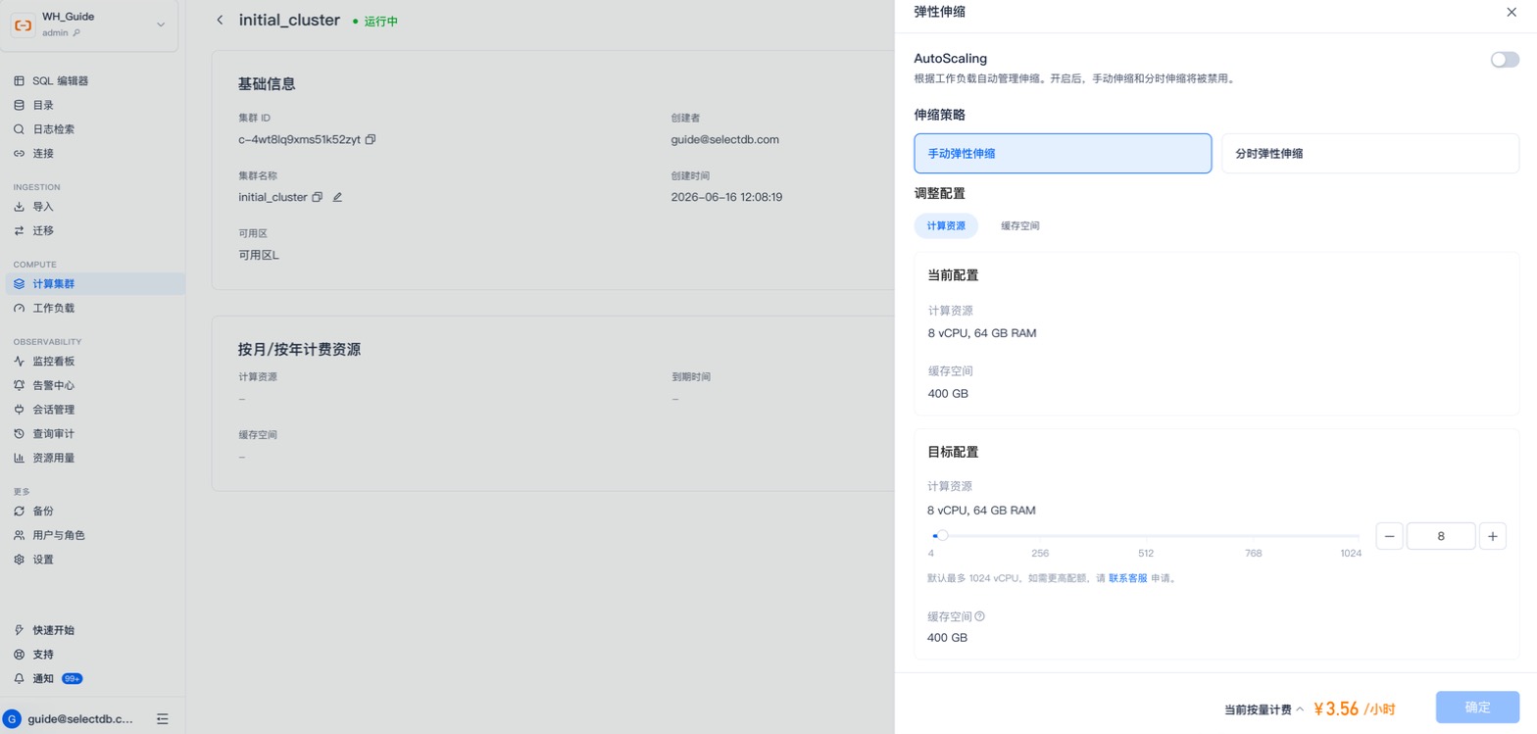Switch to the 计算资源 tab
The width and height of the screenshot is (1537, 734).
(x=946, y=226)
